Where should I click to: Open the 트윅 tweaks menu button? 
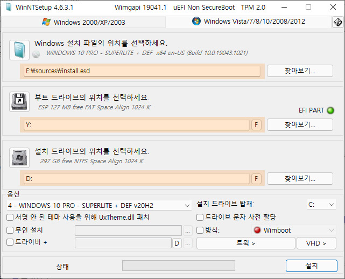coord(246,243)
